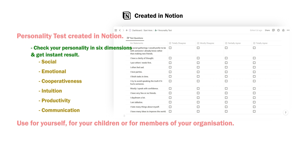The image size is (297, 143).
Task: Click 'I have many ideas to improve the world.' statement
Action: point(148,111)
